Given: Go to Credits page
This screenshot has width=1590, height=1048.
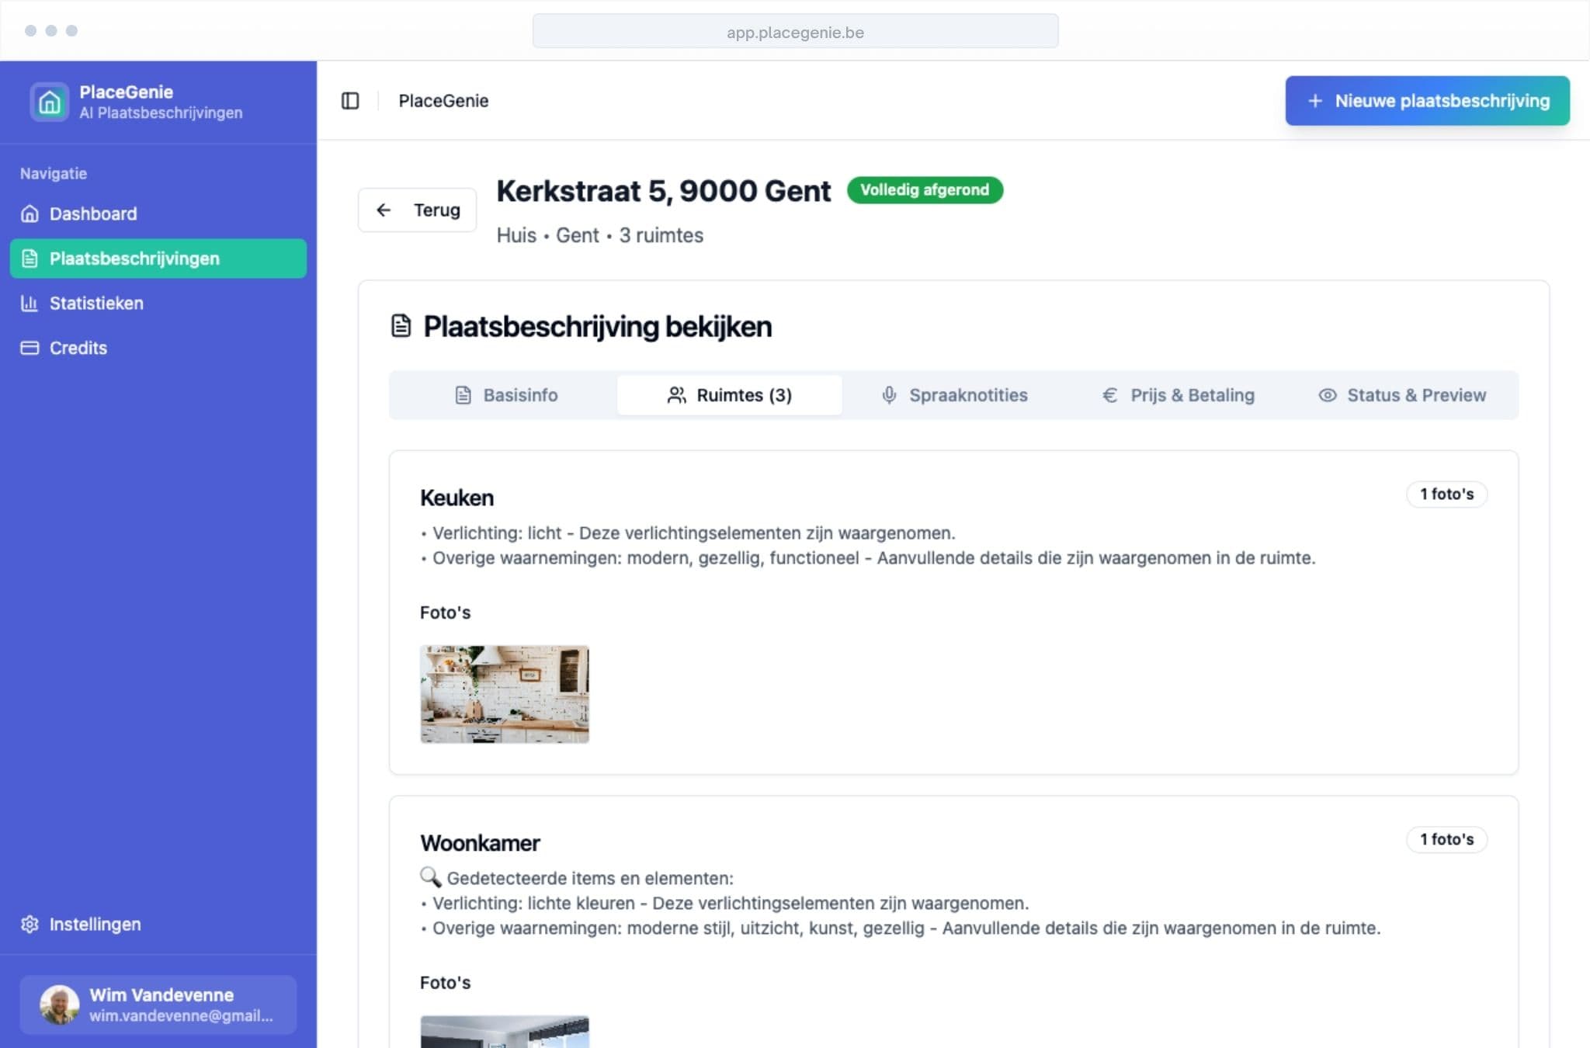Looking at the screenshot, I should coord(78,348).
